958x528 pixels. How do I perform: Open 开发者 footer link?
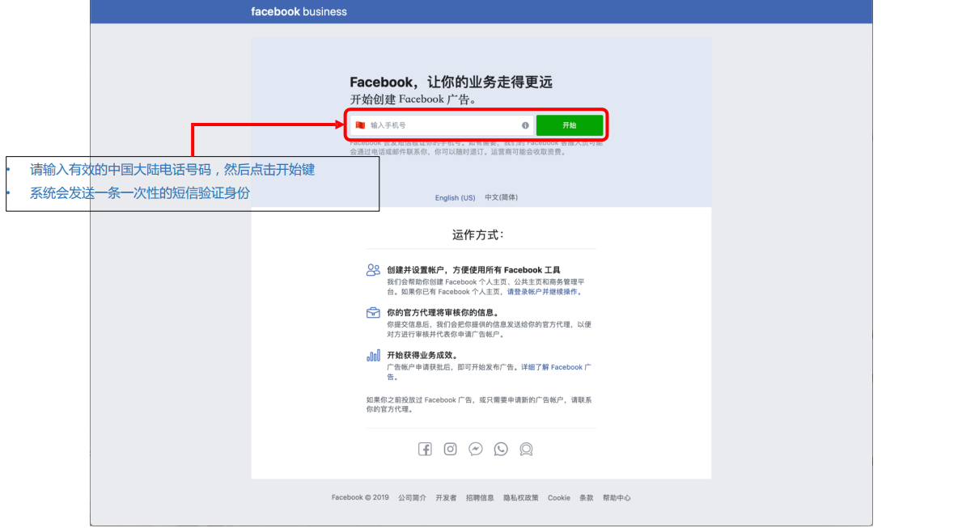pos(446,498)
